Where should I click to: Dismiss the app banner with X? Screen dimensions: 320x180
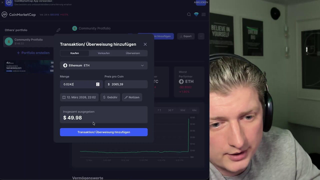(x=2, y=2)
